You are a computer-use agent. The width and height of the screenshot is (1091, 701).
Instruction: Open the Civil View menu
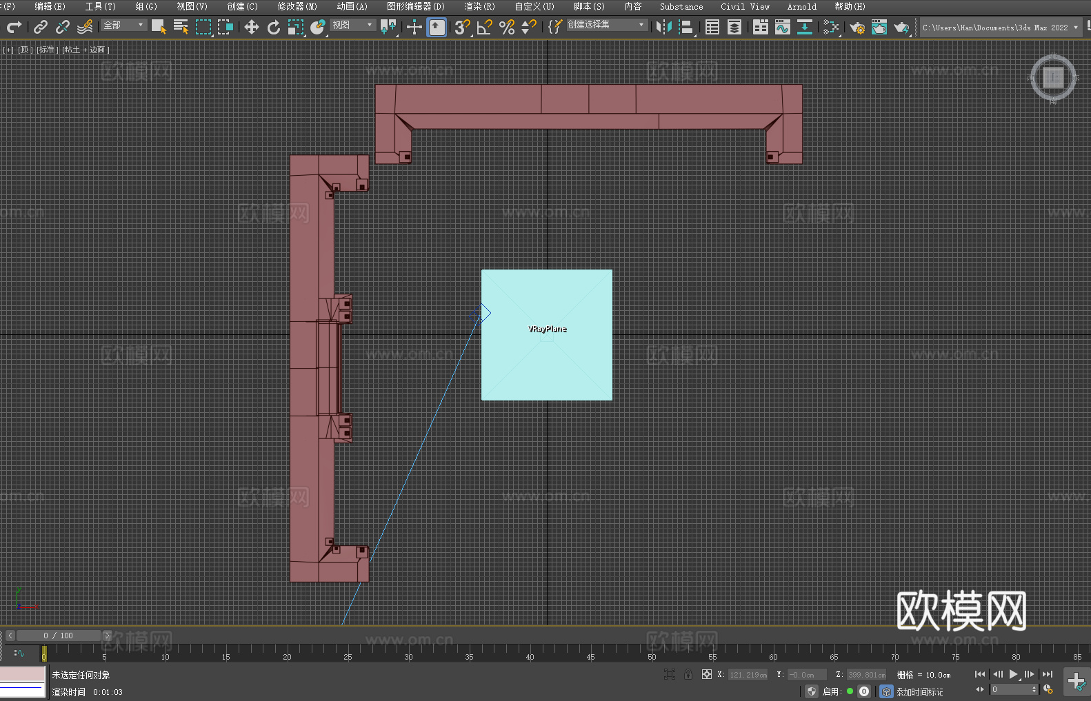pyautogui.click(x=745, y=6)
